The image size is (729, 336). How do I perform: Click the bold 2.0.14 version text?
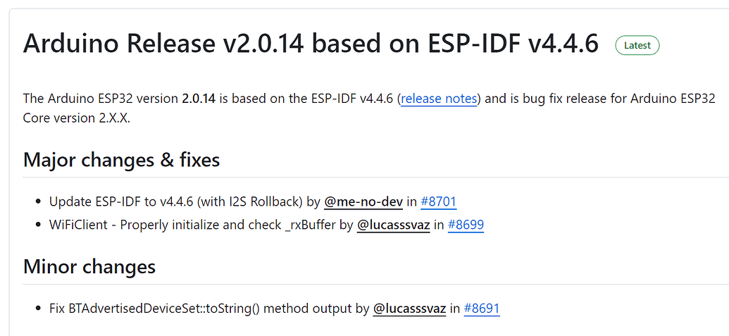click(199, 99)
